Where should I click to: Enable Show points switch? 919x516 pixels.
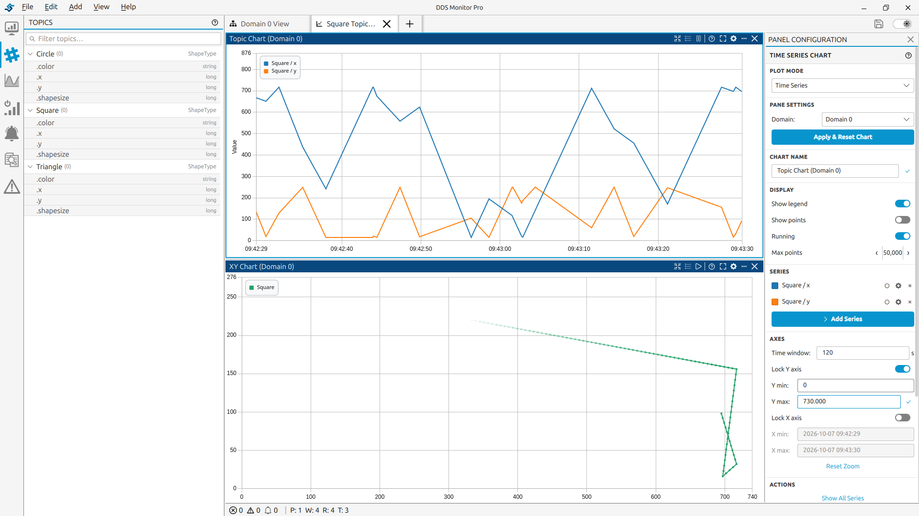click(903, 220)
